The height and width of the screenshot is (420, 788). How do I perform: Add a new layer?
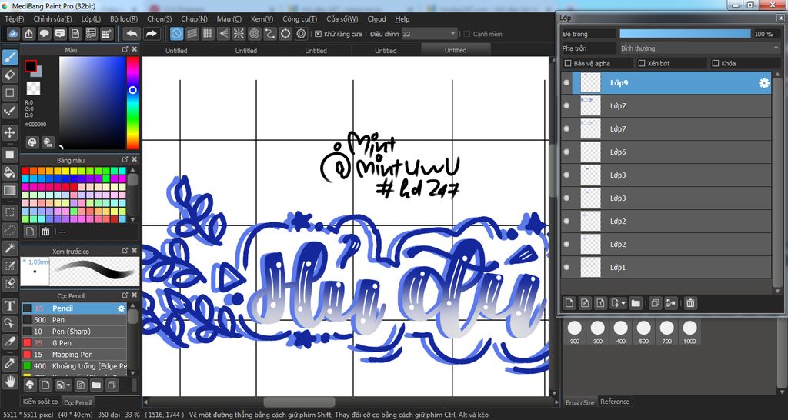569,303
